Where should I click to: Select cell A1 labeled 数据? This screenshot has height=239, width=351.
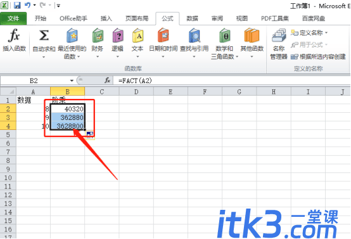(33, 100)
